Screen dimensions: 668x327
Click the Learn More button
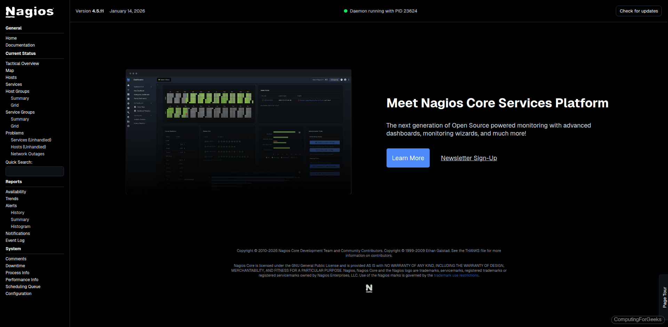tap(408, 158)
